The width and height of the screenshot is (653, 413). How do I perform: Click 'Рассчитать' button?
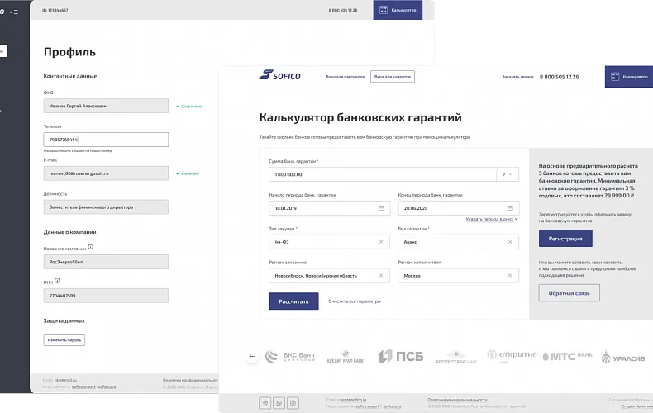(x=293, y=301)
